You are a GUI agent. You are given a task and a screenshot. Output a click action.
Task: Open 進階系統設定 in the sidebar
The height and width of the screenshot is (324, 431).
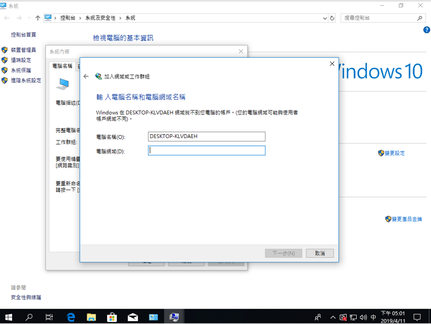pos(26,81)
